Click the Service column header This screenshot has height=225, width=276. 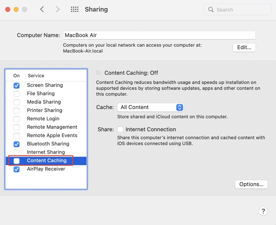coord(36,76)
